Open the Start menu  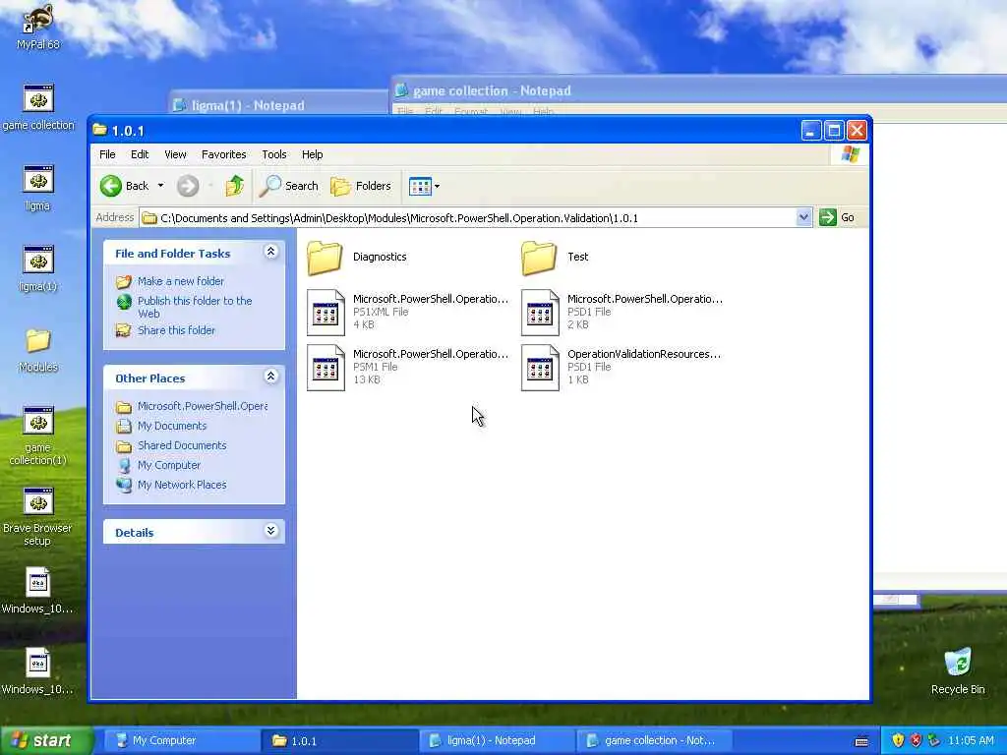tap(46, 741)
